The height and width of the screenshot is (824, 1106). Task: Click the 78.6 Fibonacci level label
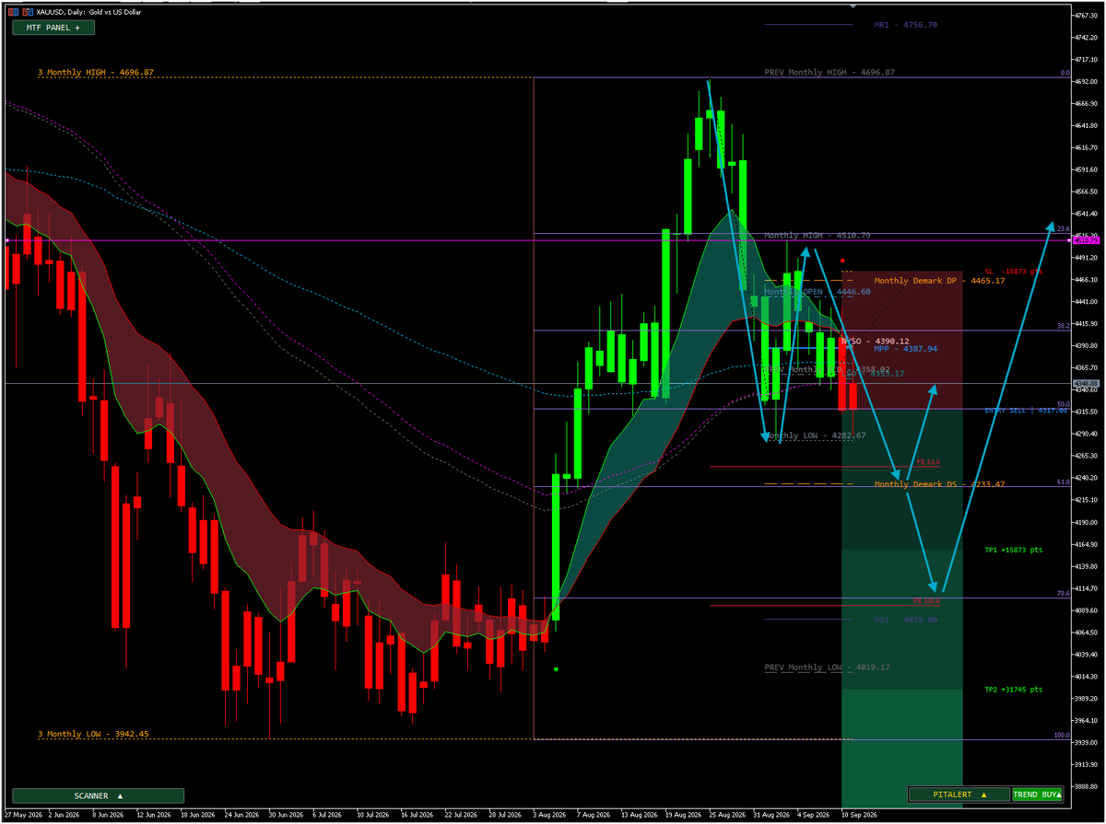[1062, 593]
